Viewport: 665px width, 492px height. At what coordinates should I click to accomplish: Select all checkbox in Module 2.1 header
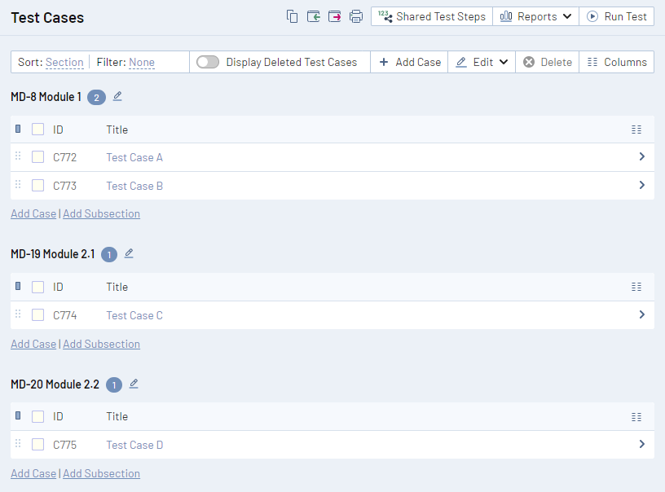[x=37, y=287]
